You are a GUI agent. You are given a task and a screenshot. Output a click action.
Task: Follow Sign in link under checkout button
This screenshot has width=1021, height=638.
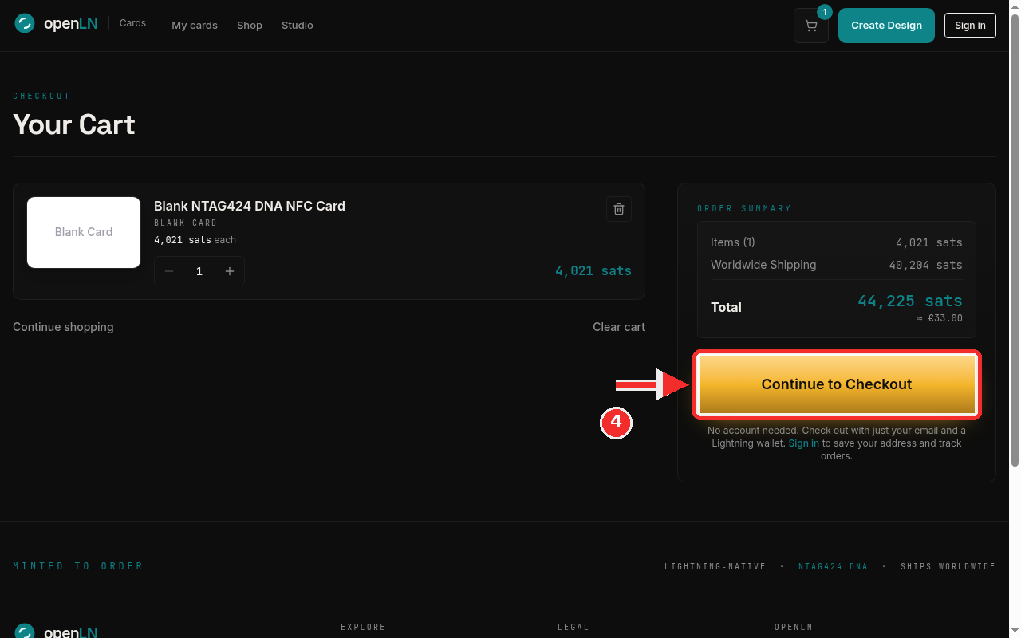coord(803,443)
